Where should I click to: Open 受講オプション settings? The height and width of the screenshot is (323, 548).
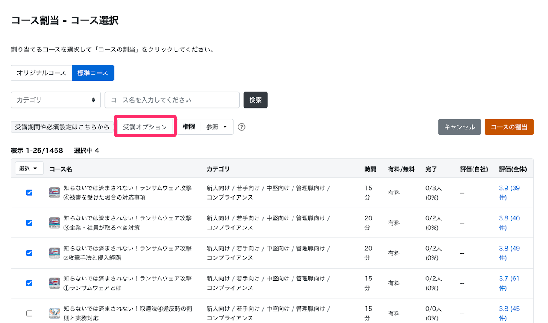[145, 127]
